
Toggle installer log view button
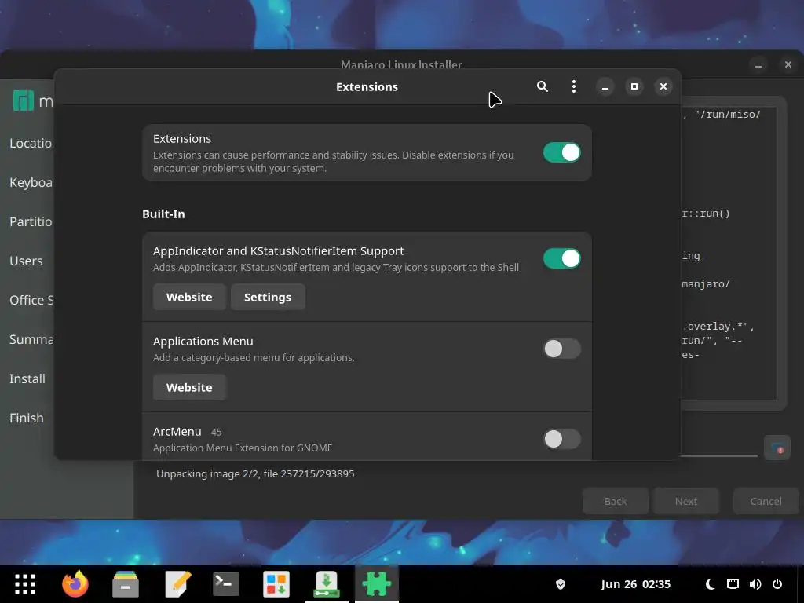click(x=777, y=448)
